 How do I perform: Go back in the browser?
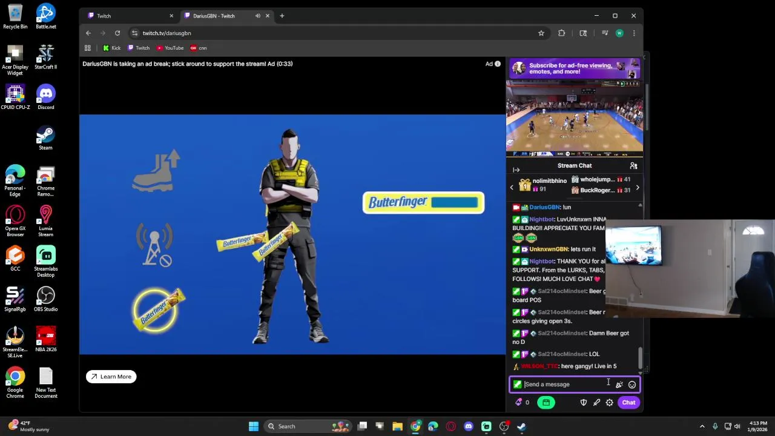(88, 33)
